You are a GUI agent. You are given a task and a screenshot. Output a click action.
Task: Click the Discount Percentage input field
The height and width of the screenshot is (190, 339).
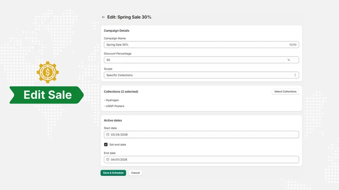[201, 60]
